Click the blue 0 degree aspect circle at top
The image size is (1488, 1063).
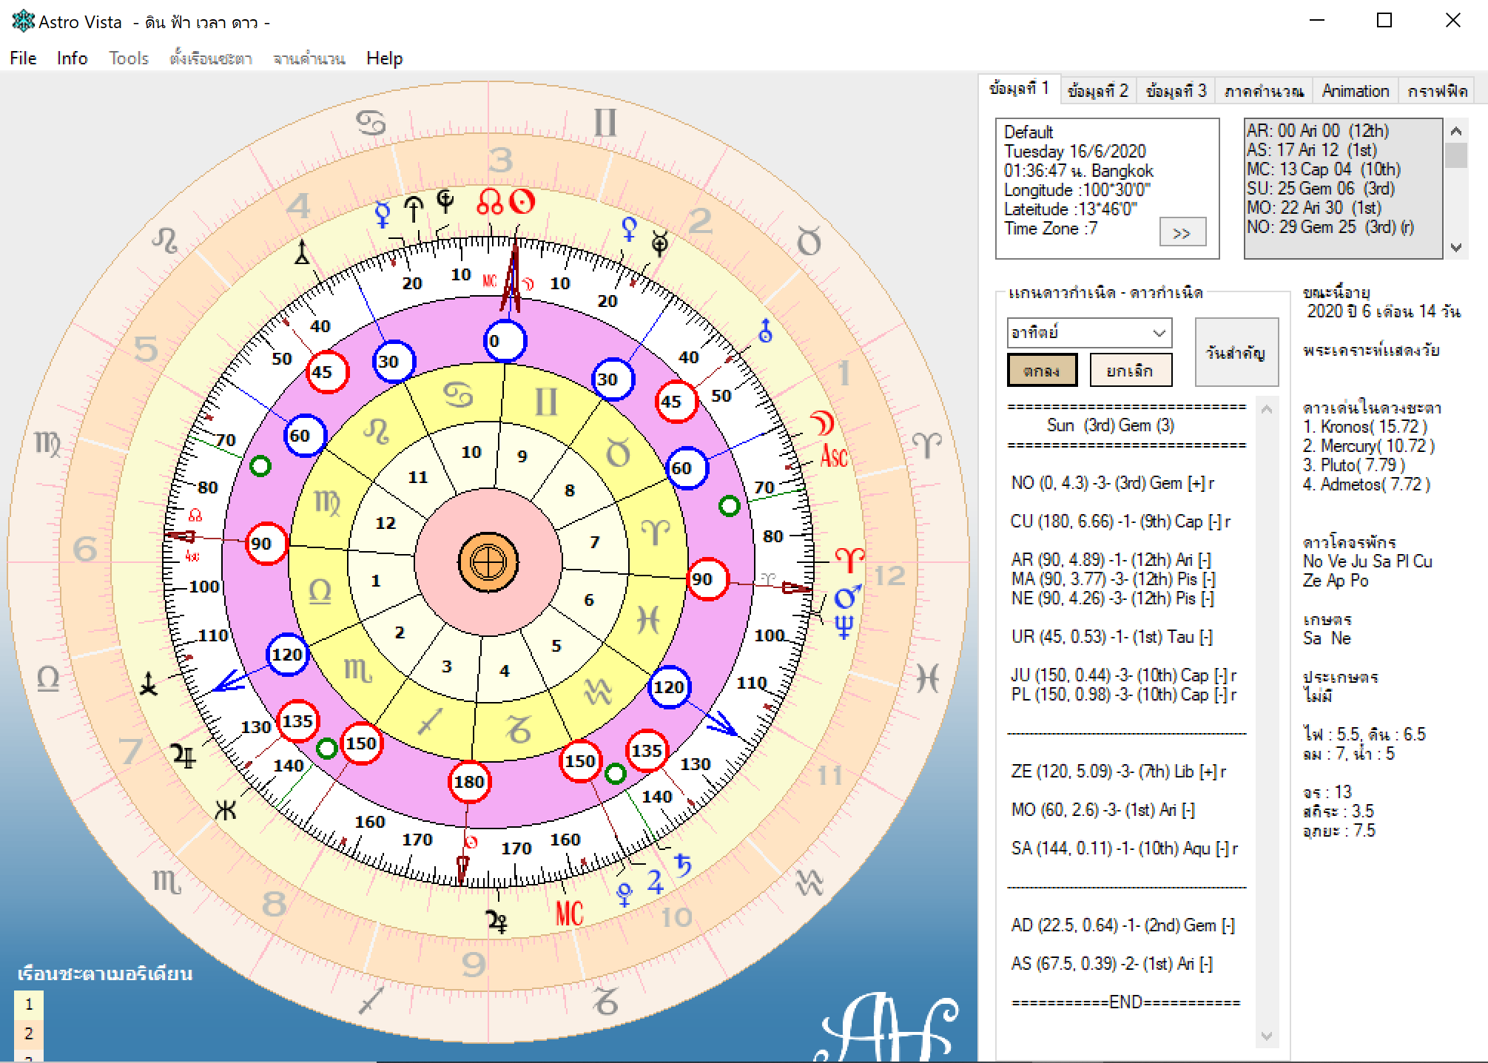[505, 341]
